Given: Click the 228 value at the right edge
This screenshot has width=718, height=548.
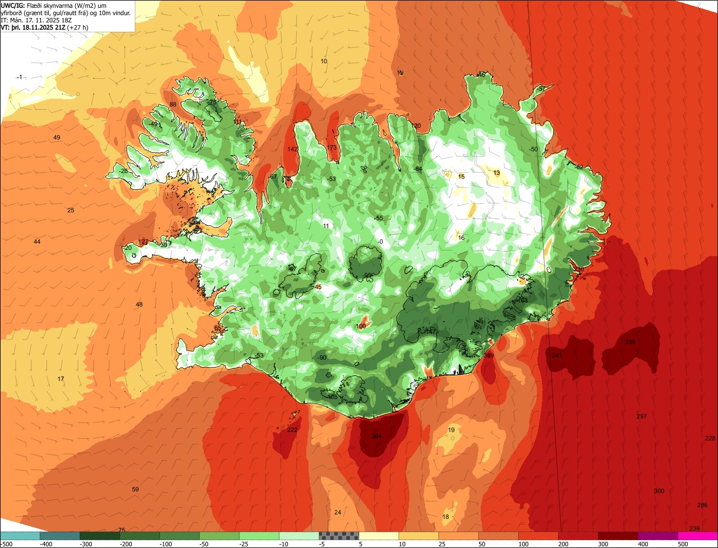Looking at the screenshot, I should click(710, 438).
